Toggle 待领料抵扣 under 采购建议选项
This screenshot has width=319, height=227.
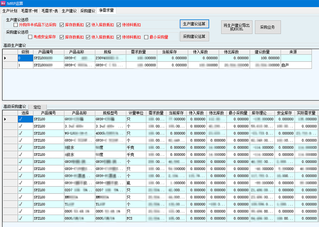point(119,37)
